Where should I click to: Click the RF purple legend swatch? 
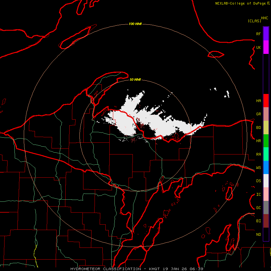click(266, 34)
